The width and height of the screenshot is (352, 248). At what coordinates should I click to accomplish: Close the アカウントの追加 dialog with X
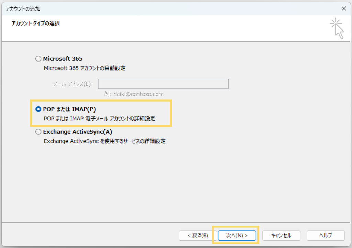(x=343, y=8)
